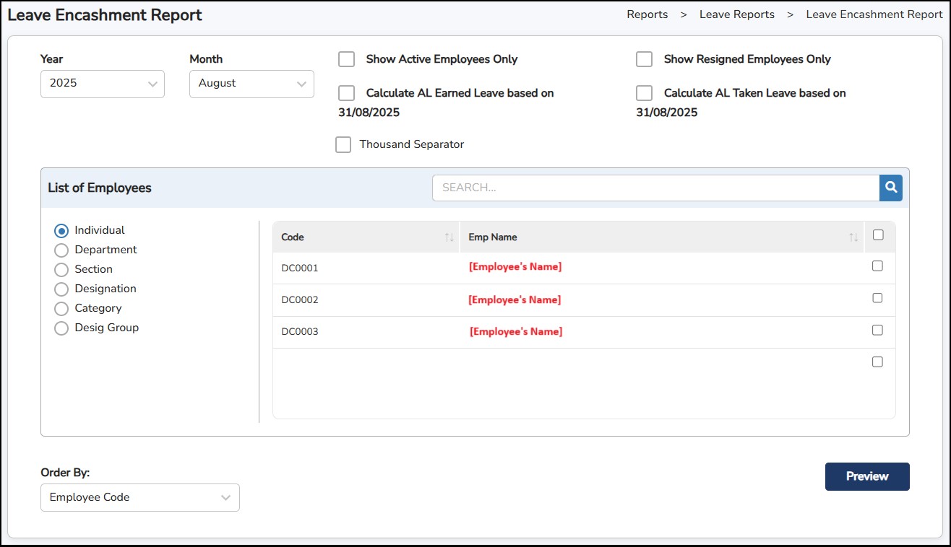
Task: Select the Desig Group radio button
Action: [61, 328]
